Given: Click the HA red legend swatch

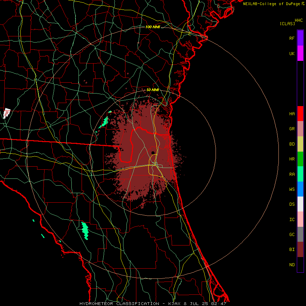Looking at the screenshot, I should (300, 114).
